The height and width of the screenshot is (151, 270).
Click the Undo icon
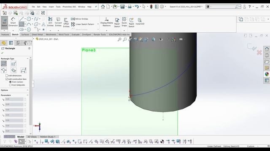(137, 7)
